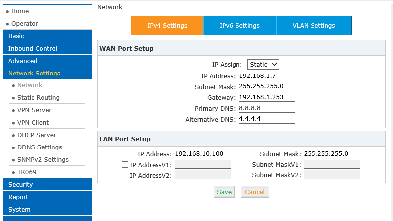The height and width of the screenshot is (221, 393).
Task: Open the DHCP Server submenu item
Action: [37, 135]
